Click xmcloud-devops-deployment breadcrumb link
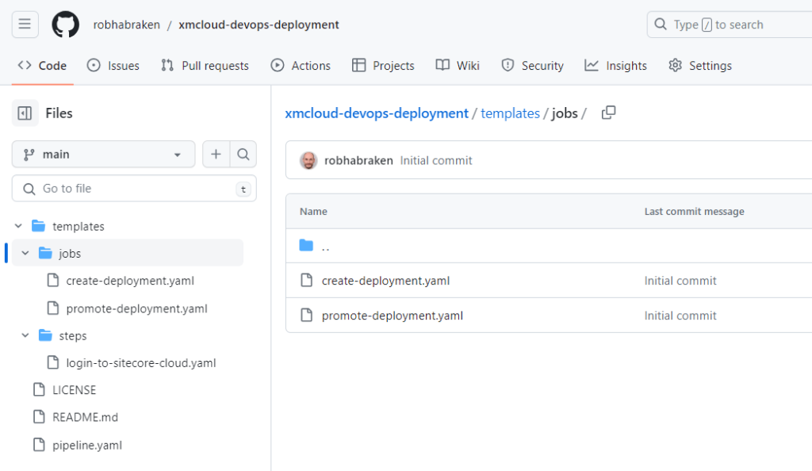 click(x=377, y=113)
